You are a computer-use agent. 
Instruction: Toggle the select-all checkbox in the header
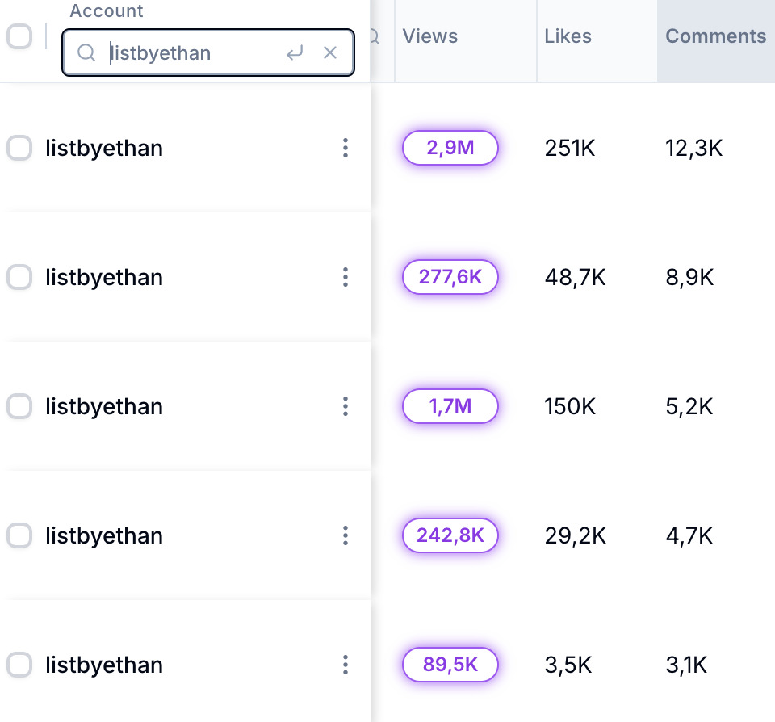[19, 36]
